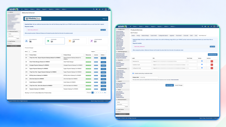This screenshot has width=226, height=127.
Task: Click Next in table pagination
Action: [x=105, y=93]
